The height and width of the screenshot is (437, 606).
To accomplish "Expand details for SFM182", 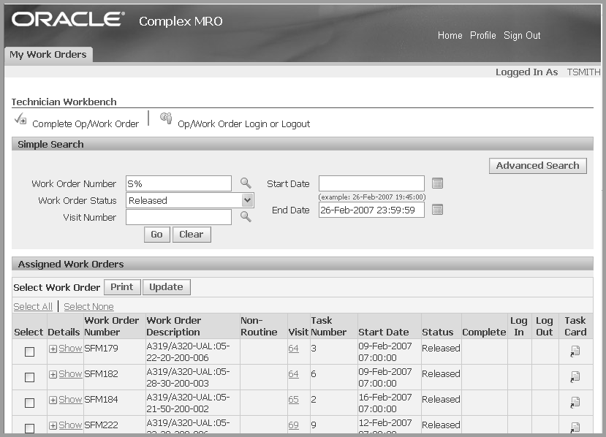I will (x=66, y=373).
